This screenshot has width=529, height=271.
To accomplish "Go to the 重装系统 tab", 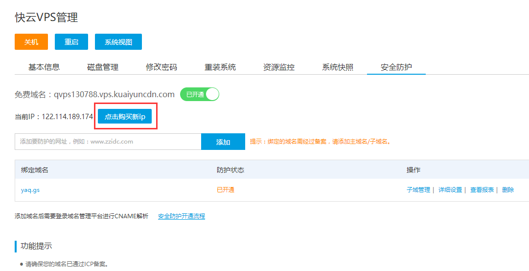I will tap(220, 67).
